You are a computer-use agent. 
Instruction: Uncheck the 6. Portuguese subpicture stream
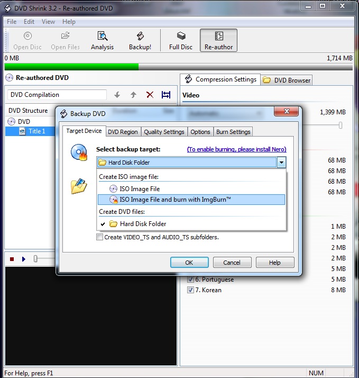[x=190, y=280]
